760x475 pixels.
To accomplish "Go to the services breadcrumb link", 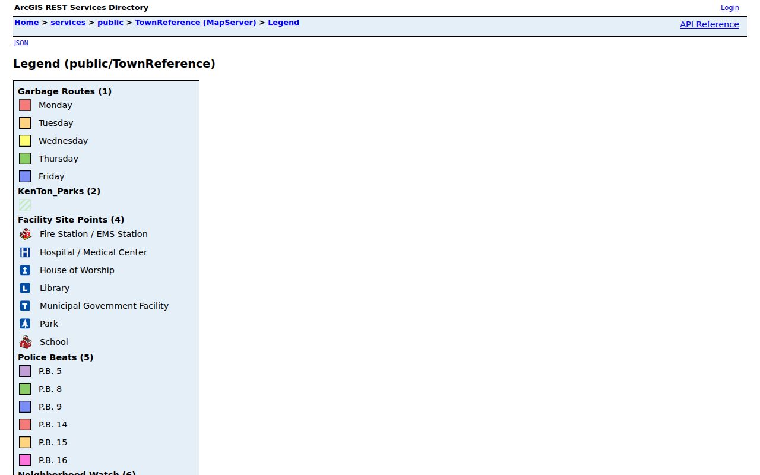I will tap(68, 23).
